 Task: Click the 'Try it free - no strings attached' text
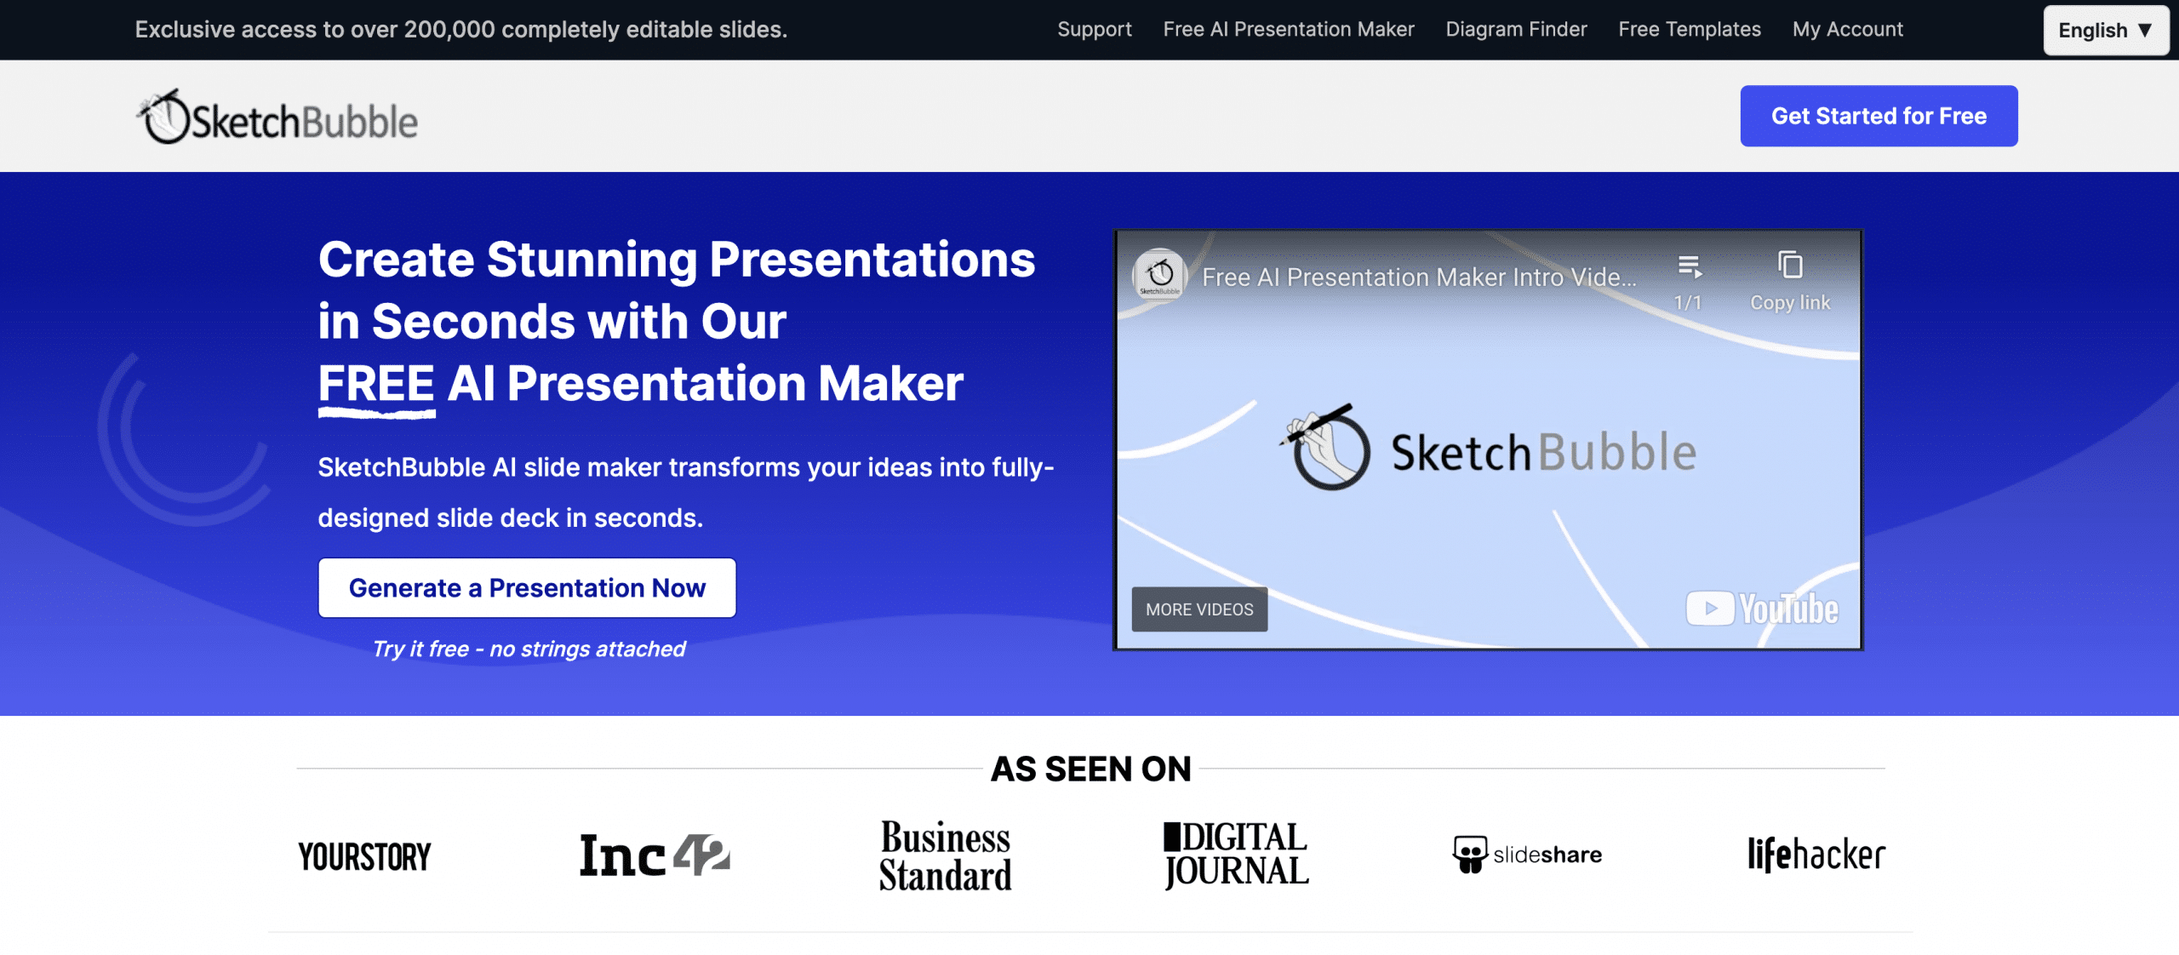coord(529,649)
